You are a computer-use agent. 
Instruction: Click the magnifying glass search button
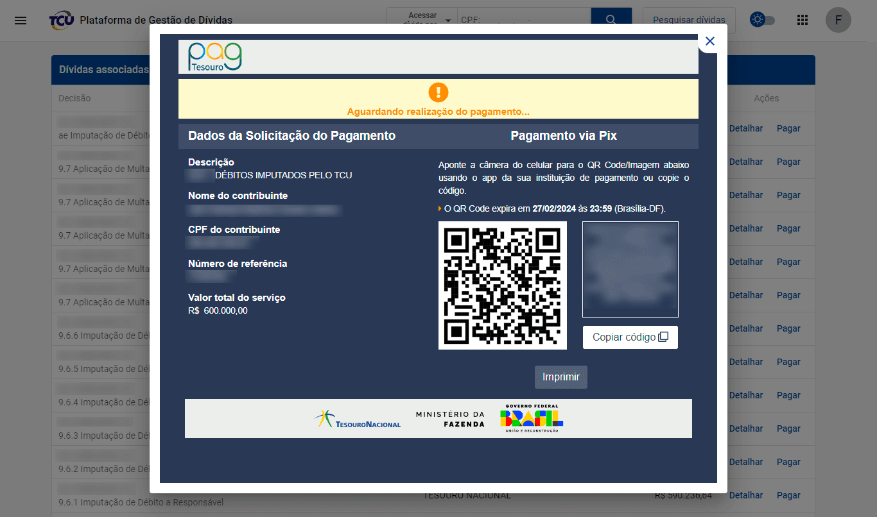[x=611, y=20]
